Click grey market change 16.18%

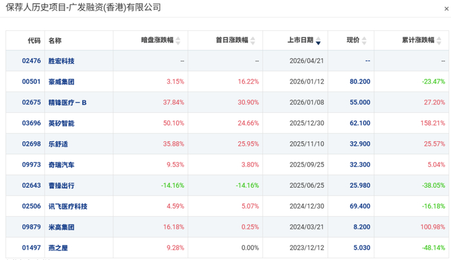173,226
